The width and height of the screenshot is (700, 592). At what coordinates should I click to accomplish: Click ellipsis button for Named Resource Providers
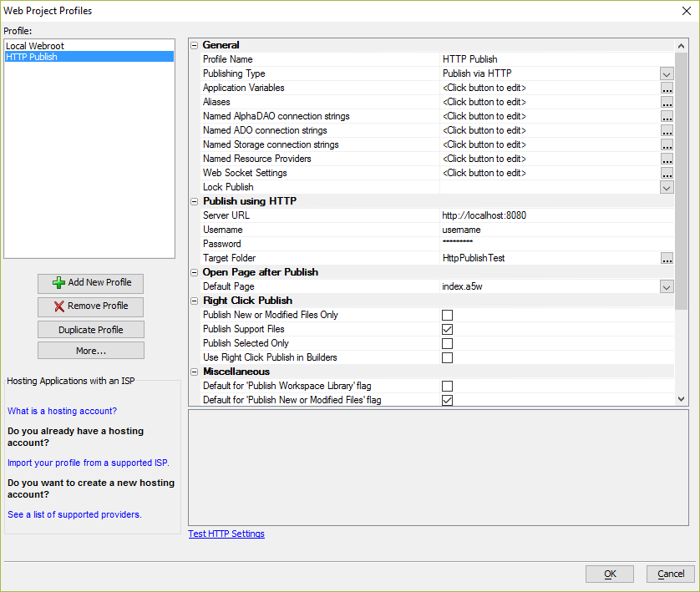point(667,159)
